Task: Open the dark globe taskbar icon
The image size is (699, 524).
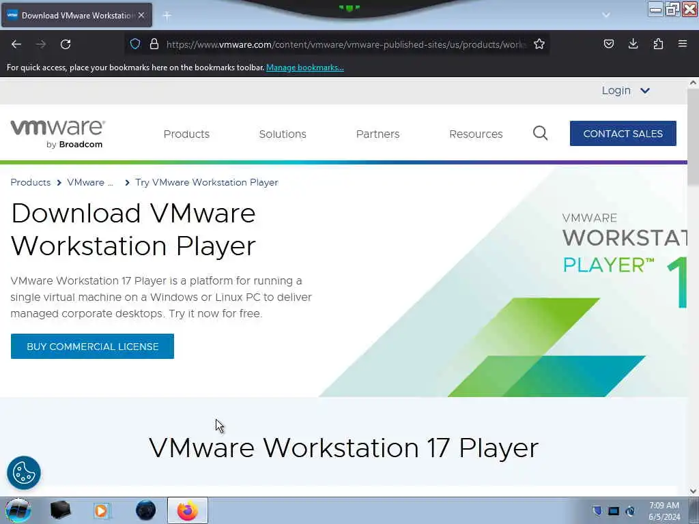Action: click(x=146, y=510)
